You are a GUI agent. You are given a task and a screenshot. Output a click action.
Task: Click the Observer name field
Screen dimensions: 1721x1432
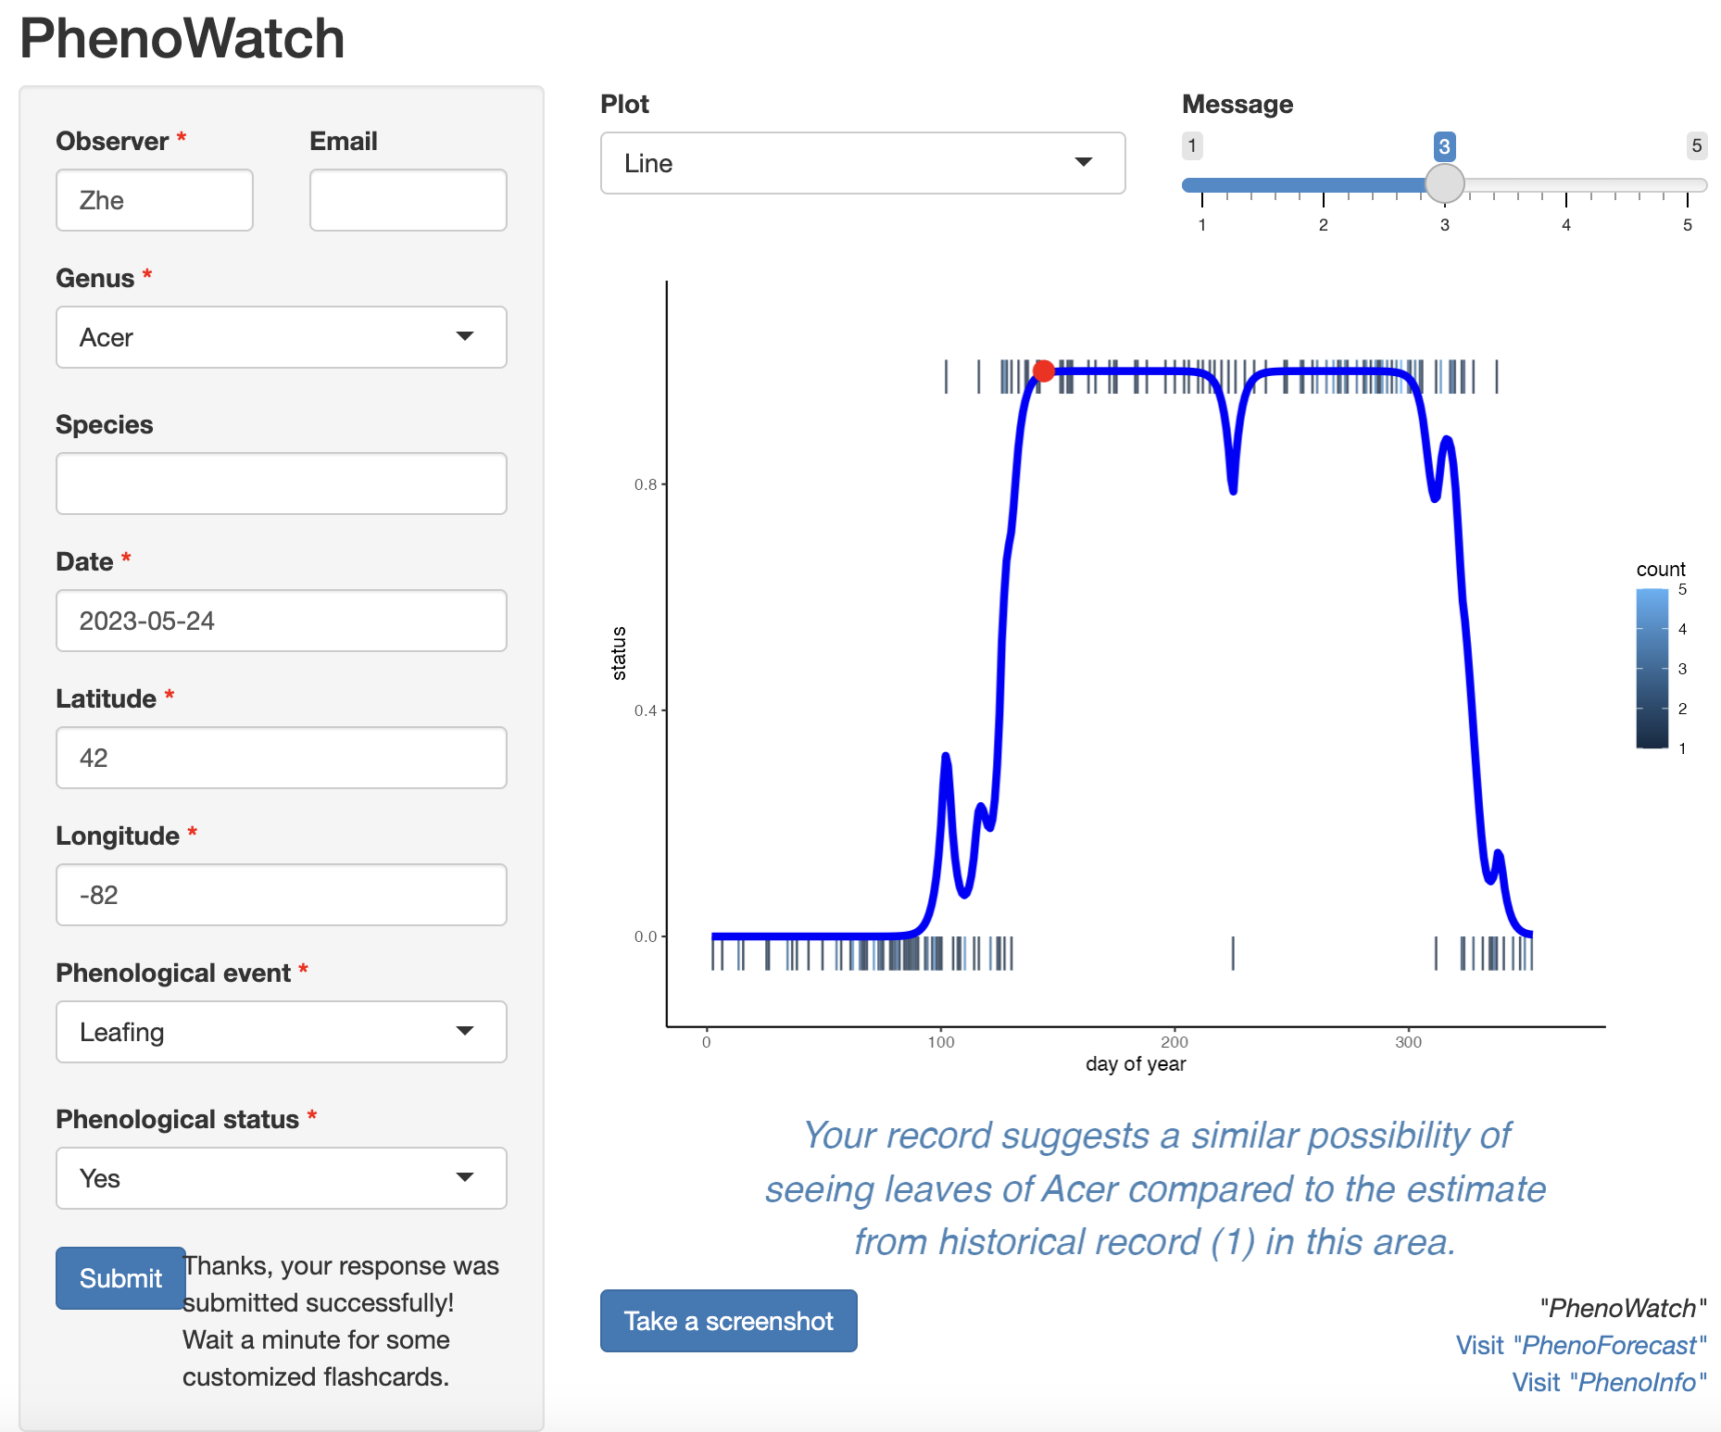pyautogui.click(x=155, y=200)
